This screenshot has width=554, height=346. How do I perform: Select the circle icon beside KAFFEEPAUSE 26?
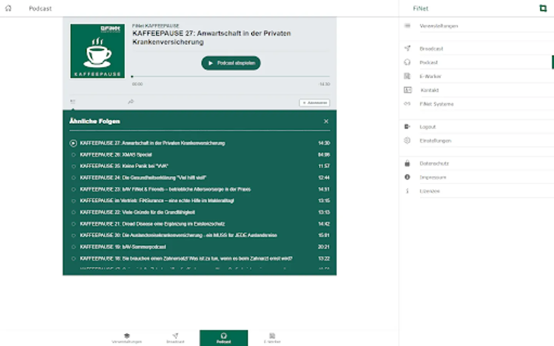click(73, 155)
